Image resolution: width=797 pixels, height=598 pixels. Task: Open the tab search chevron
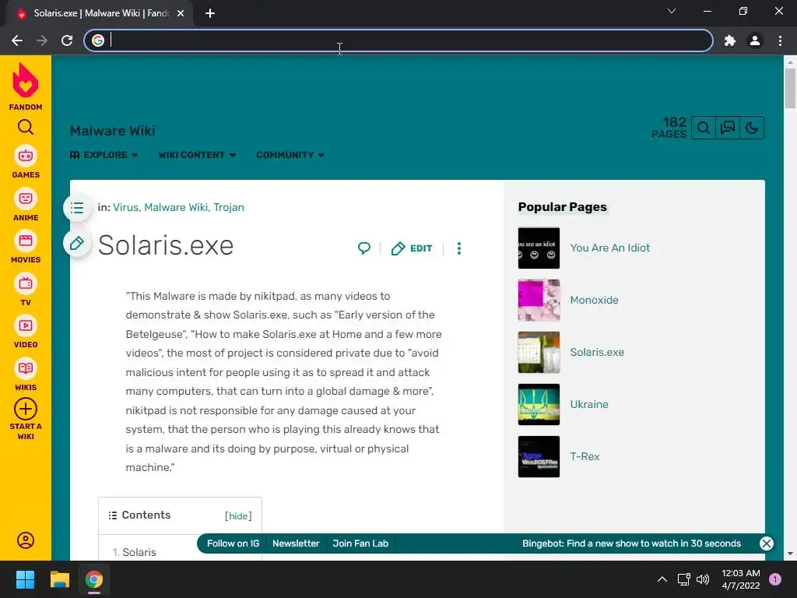(672, 11)
